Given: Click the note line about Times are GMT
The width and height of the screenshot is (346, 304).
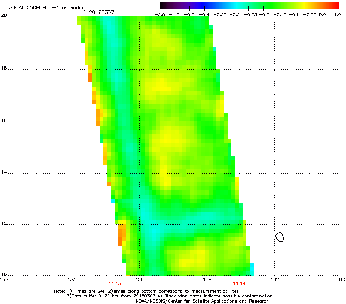Looking at the screenshot, I should 146,291.
